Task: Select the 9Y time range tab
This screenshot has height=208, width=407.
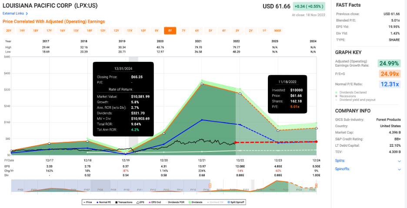Action: point(157,30)
